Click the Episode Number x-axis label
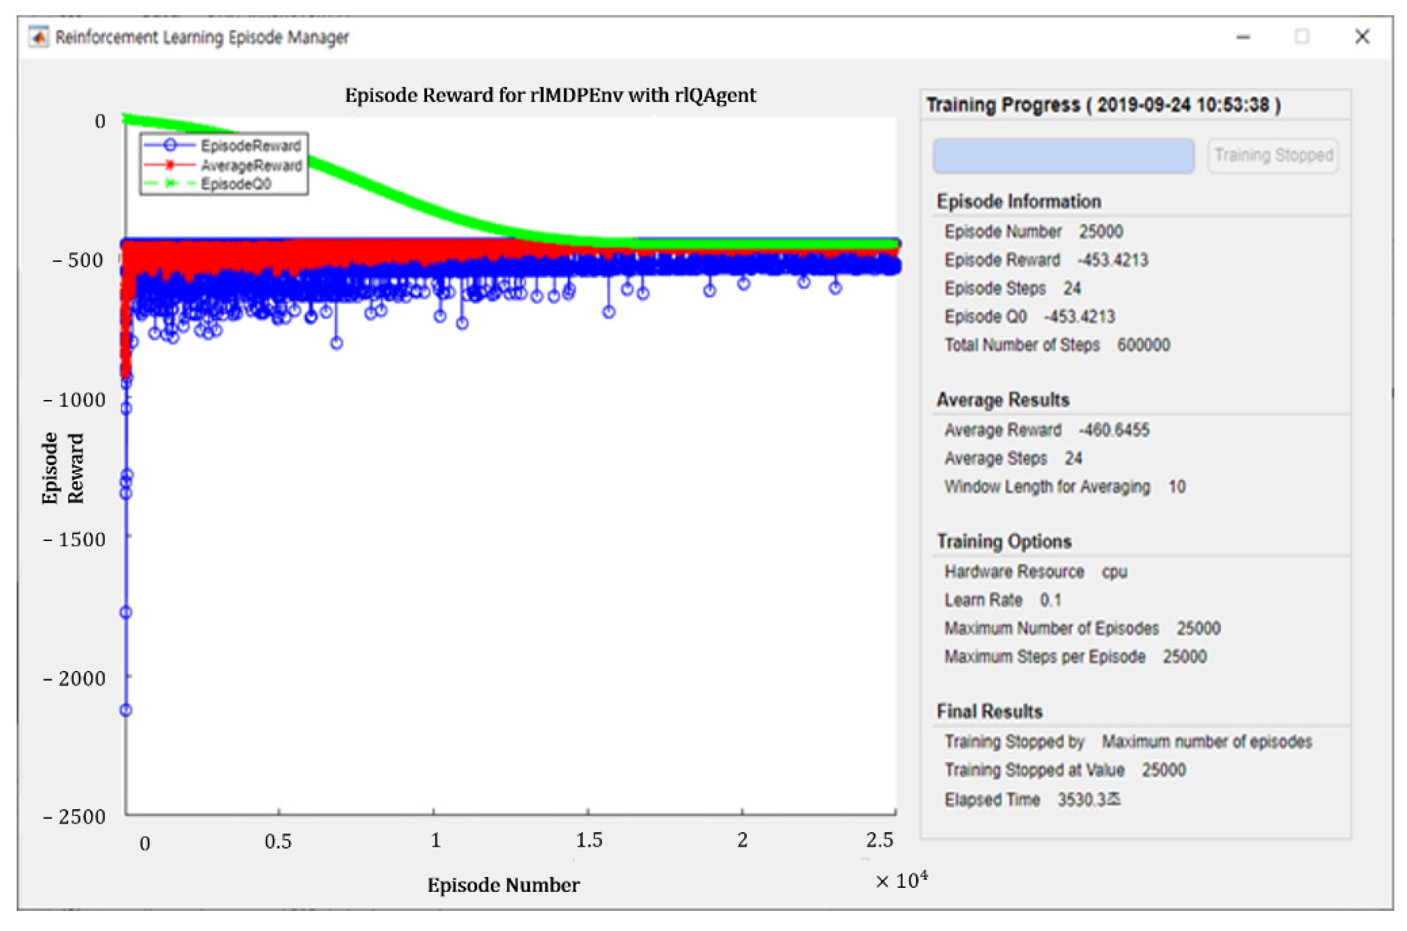Viewport: 1407px width, 931px height. [x=503, y=885]
